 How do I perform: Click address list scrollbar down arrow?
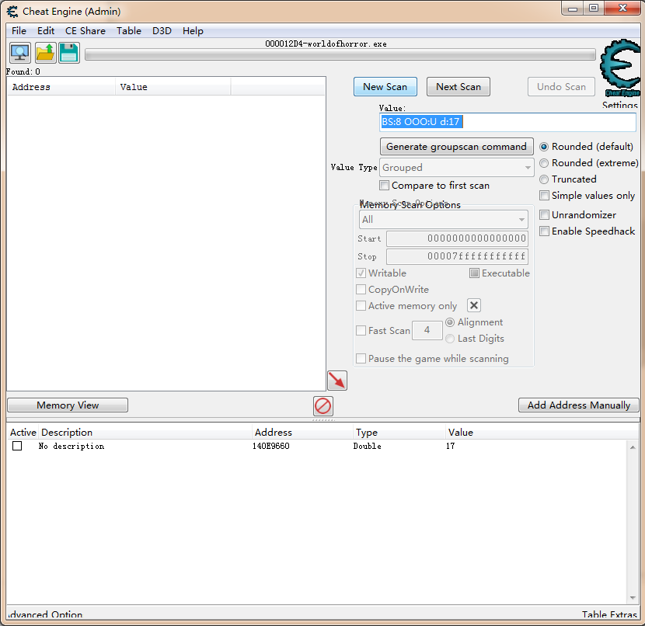pos(633,598)
